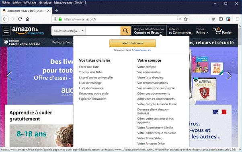
Task: Open the browser home page icon
Action: 27,19
